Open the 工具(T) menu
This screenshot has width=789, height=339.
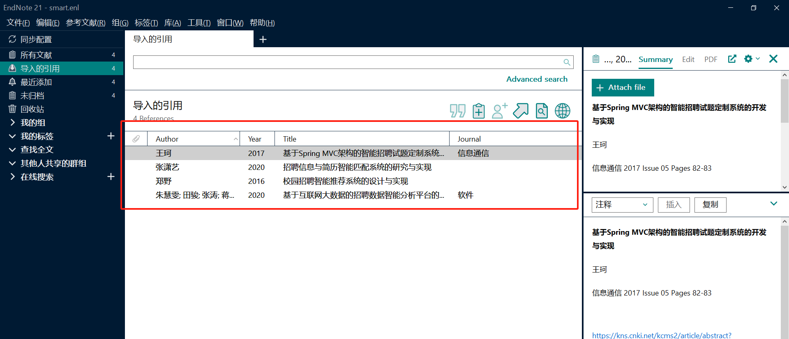click(x=199, y=23)
